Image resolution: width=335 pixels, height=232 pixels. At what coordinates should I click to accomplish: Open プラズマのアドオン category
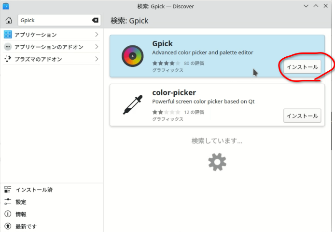click(x=52, y=59)
